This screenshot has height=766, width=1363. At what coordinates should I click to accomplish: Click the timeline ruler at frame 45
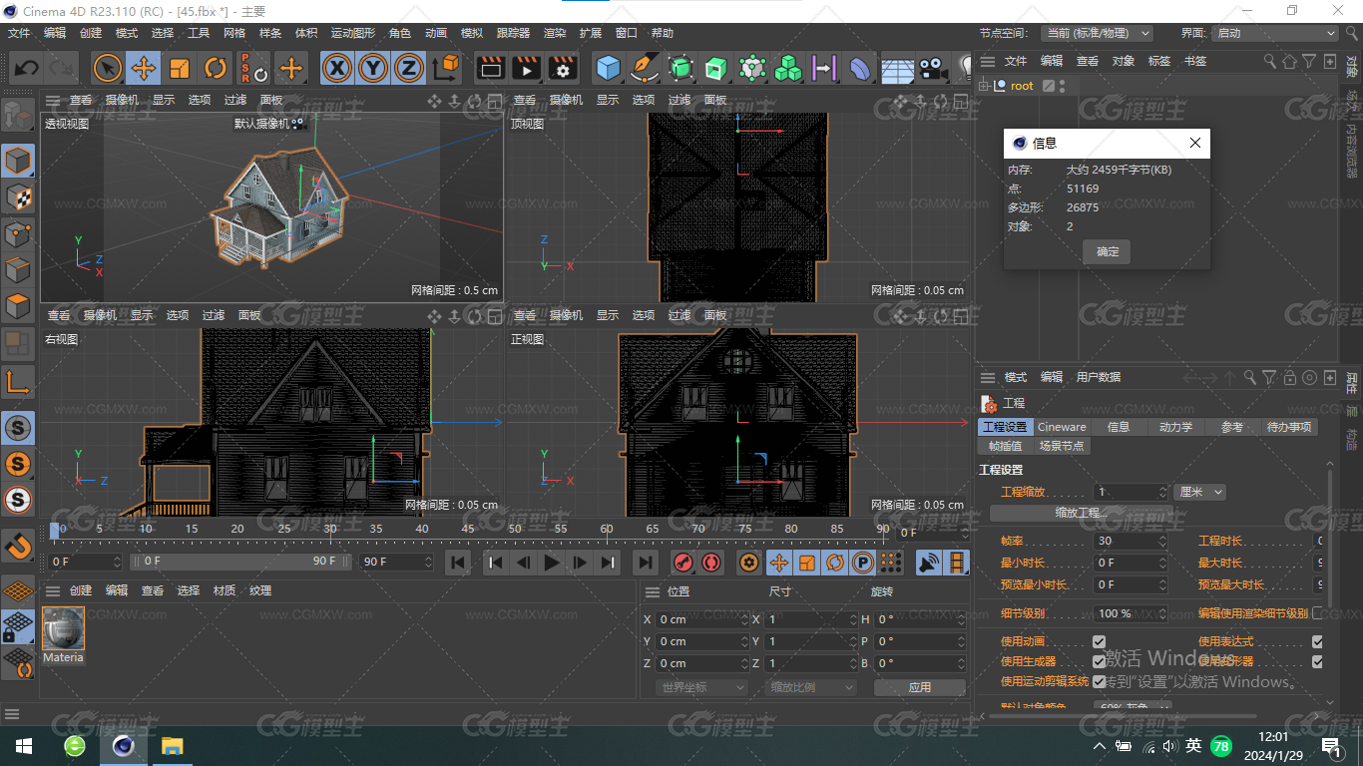(468, 529)
